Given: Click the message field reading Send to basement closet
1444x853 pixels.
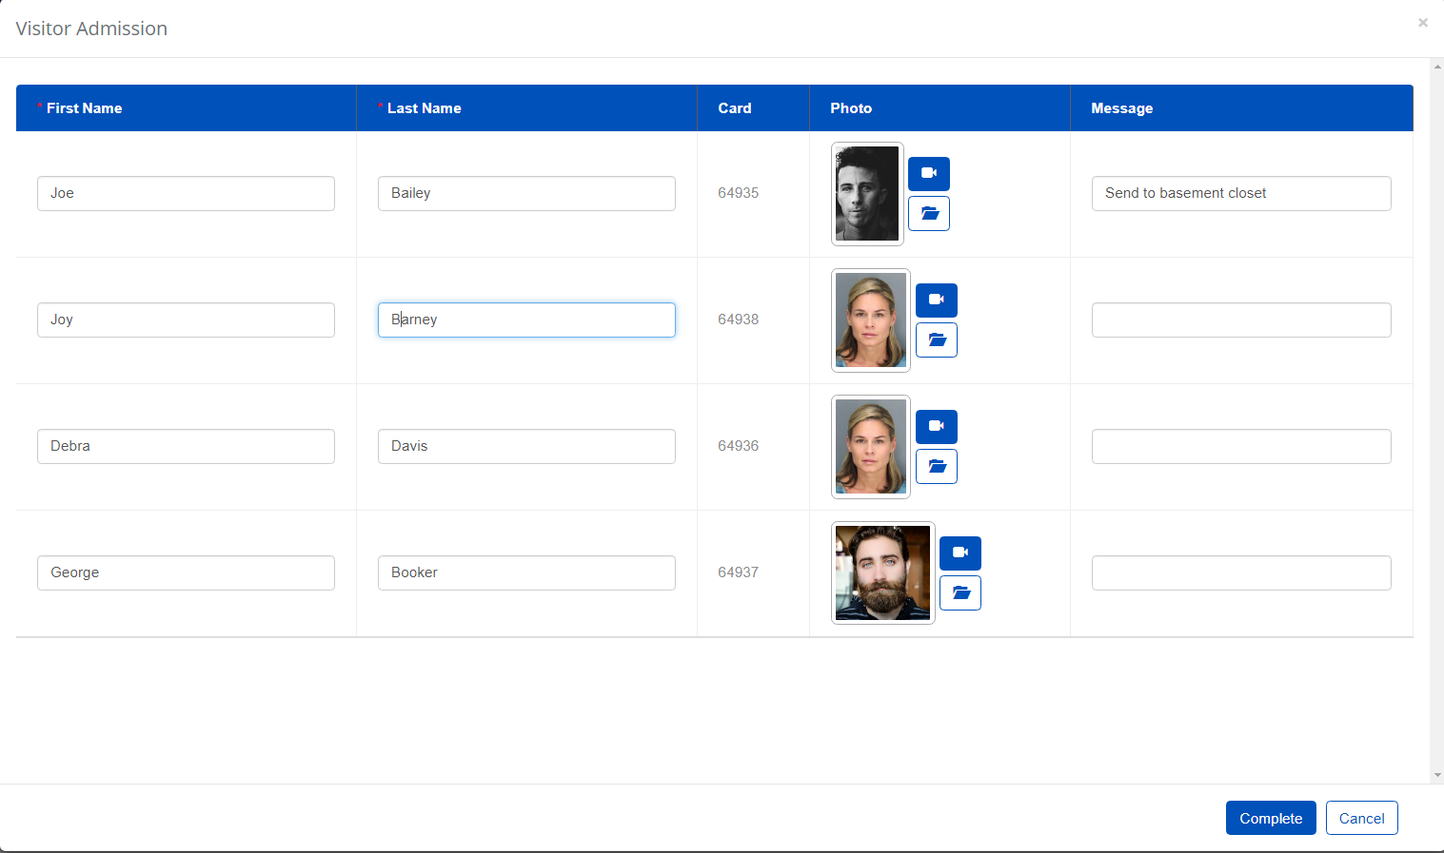Looking at the screenshot, I should (1240, 193).
